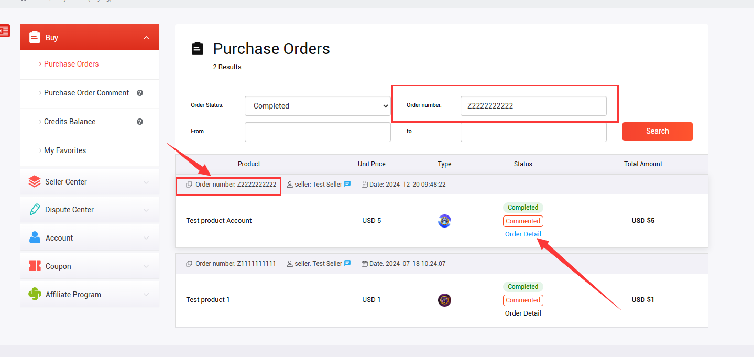Open chat with seller on first order
This screenshot has height=357, width=754.
[347, 185]
